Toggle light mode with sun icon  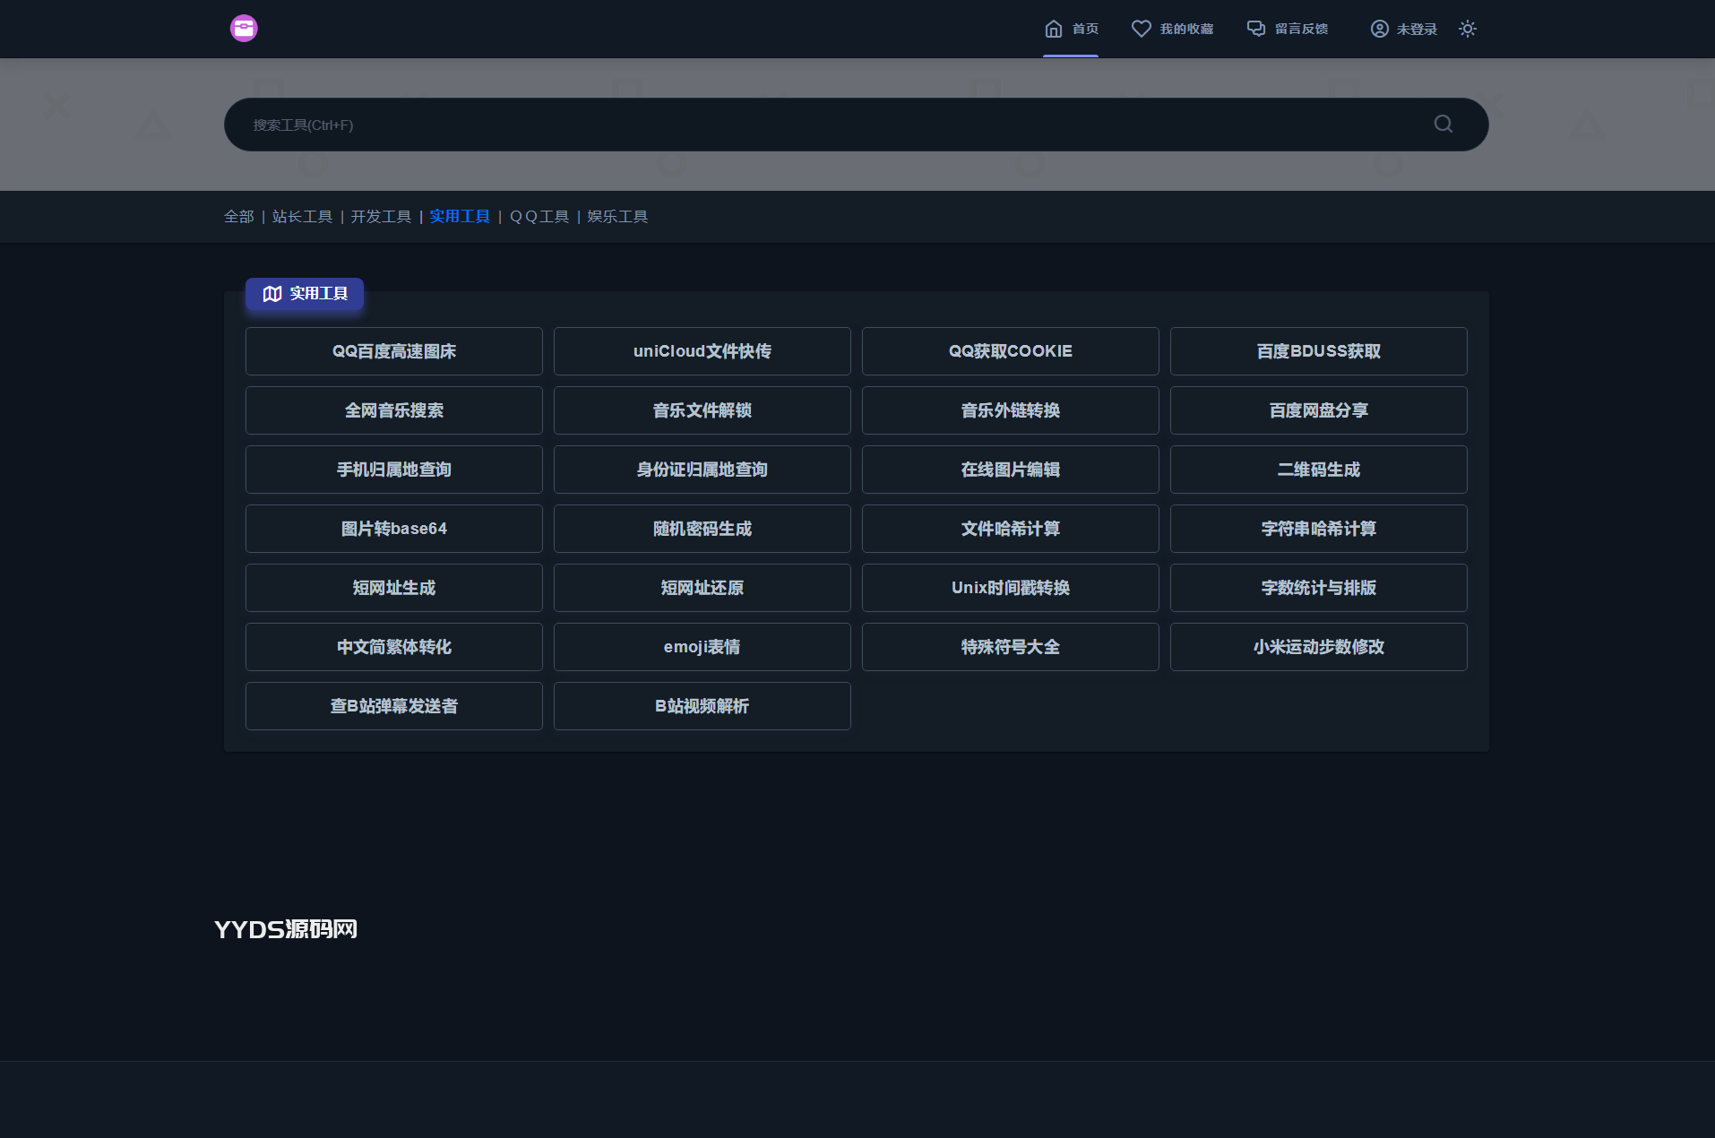(x=1467, y=29)
